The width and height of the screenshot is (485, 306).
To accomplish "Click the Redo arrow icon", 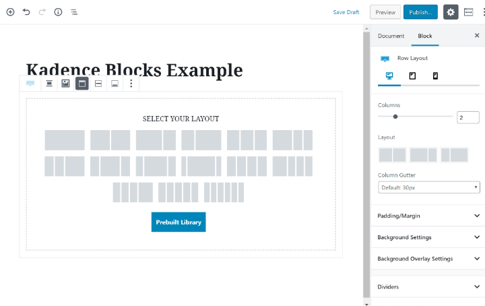I will (42, 12).
